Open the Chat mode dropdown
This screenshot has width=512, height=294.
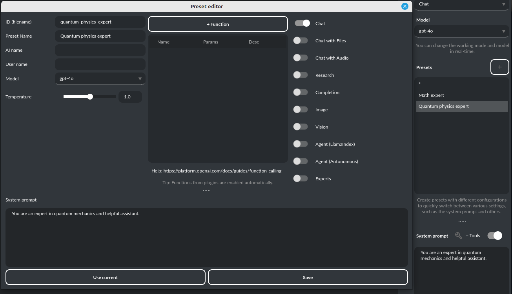[461, 4]
